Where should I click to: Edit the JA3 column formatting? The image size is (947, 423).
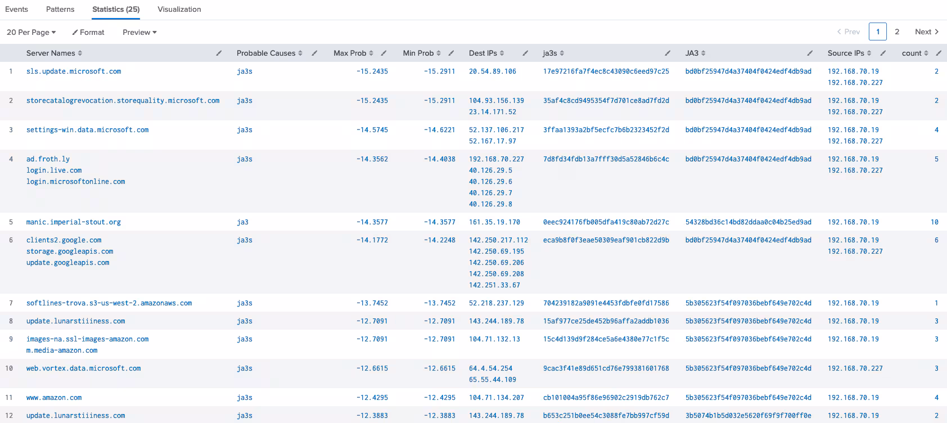810,53
